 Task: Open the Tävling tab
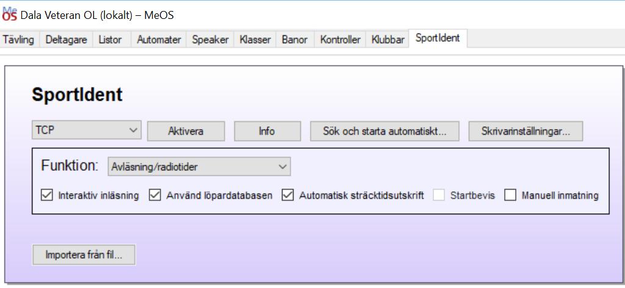[x=19, y=40]
